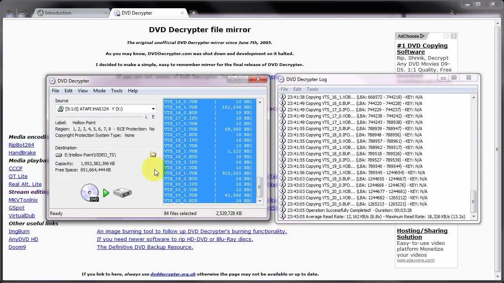The width and height of the screenshot is (504, 283).
Task: Open the Real Alt. Lite link
Action: (25, 184)
